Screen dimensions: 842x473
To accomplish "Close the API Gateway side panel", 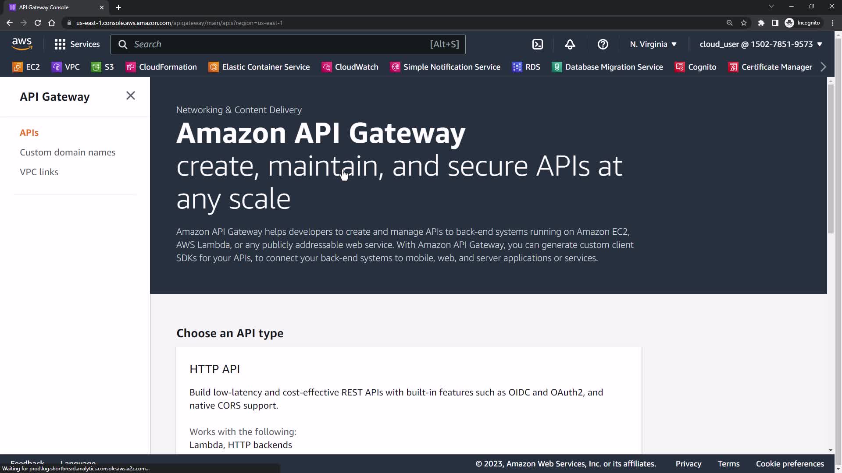I will 131,95.
